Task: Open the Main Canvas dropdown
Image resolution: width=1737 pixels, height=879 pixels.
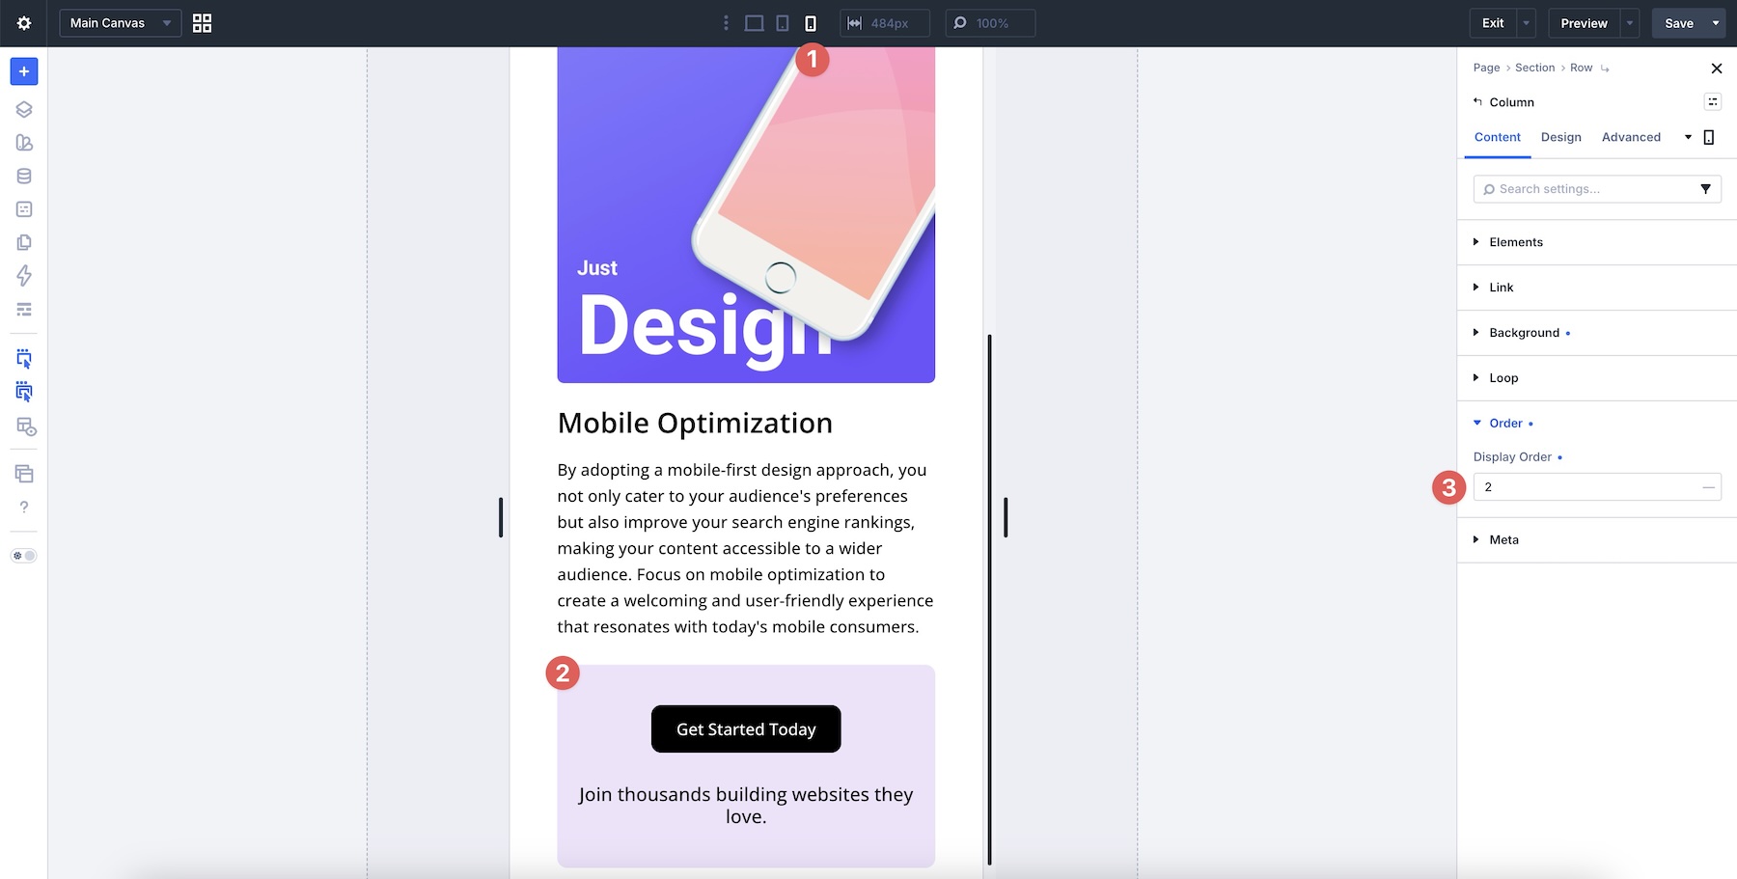Action: (x=121, y=23)
